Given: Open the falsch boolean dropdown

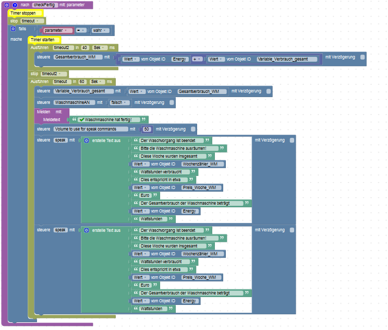Looking at the screenshot, I should coord(120,102).
